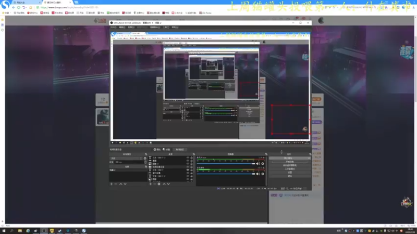The height and width of the screenshot is (234, 417).
Task: Open the 编辑 menu in OBS
Action: [122, 28]
